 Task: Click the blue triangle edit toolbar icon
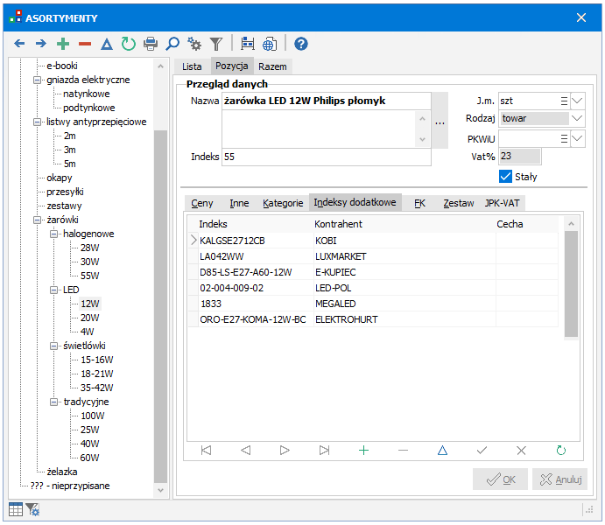pyautogui.click(x=107, y=44)
